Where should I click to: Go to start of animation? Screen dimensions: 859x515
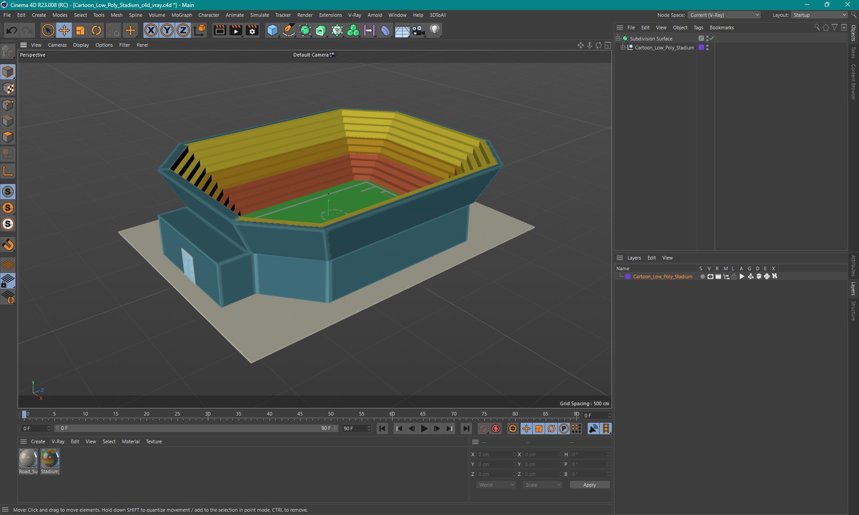coord(382,429)
